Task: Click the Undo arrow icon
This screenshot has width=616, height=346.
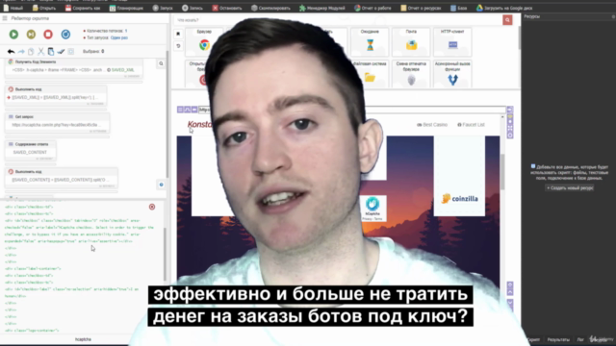Action: [x=11, y=51]
